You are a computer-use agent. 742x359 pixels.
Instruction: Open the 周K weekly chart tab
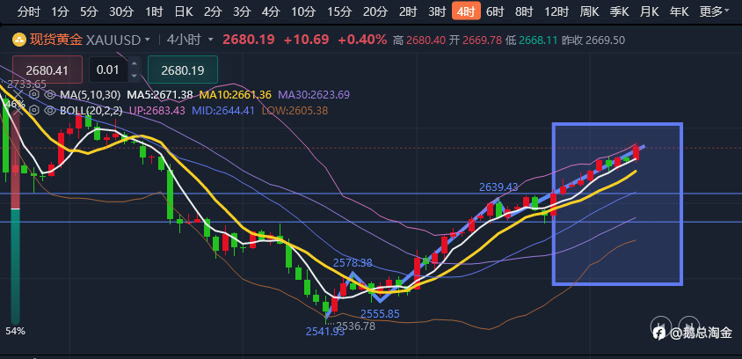coord(590,11)
